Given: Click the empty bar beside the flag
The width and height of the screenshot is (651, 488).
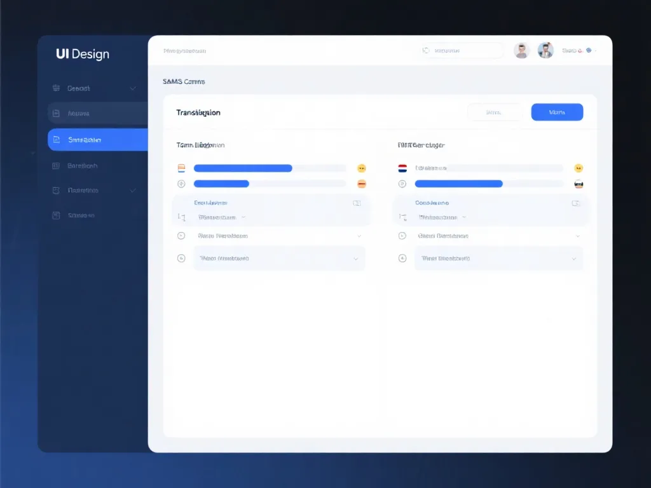Looking at the screenshot, I should 489,168.
